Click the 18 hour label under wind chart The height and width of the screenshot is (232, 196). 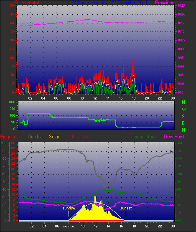click(134, 98)
